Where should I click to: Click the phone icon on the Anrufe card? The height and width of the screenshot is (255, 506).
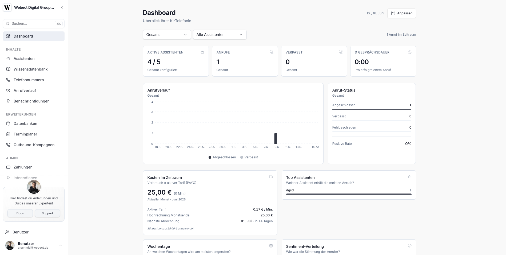272,52
